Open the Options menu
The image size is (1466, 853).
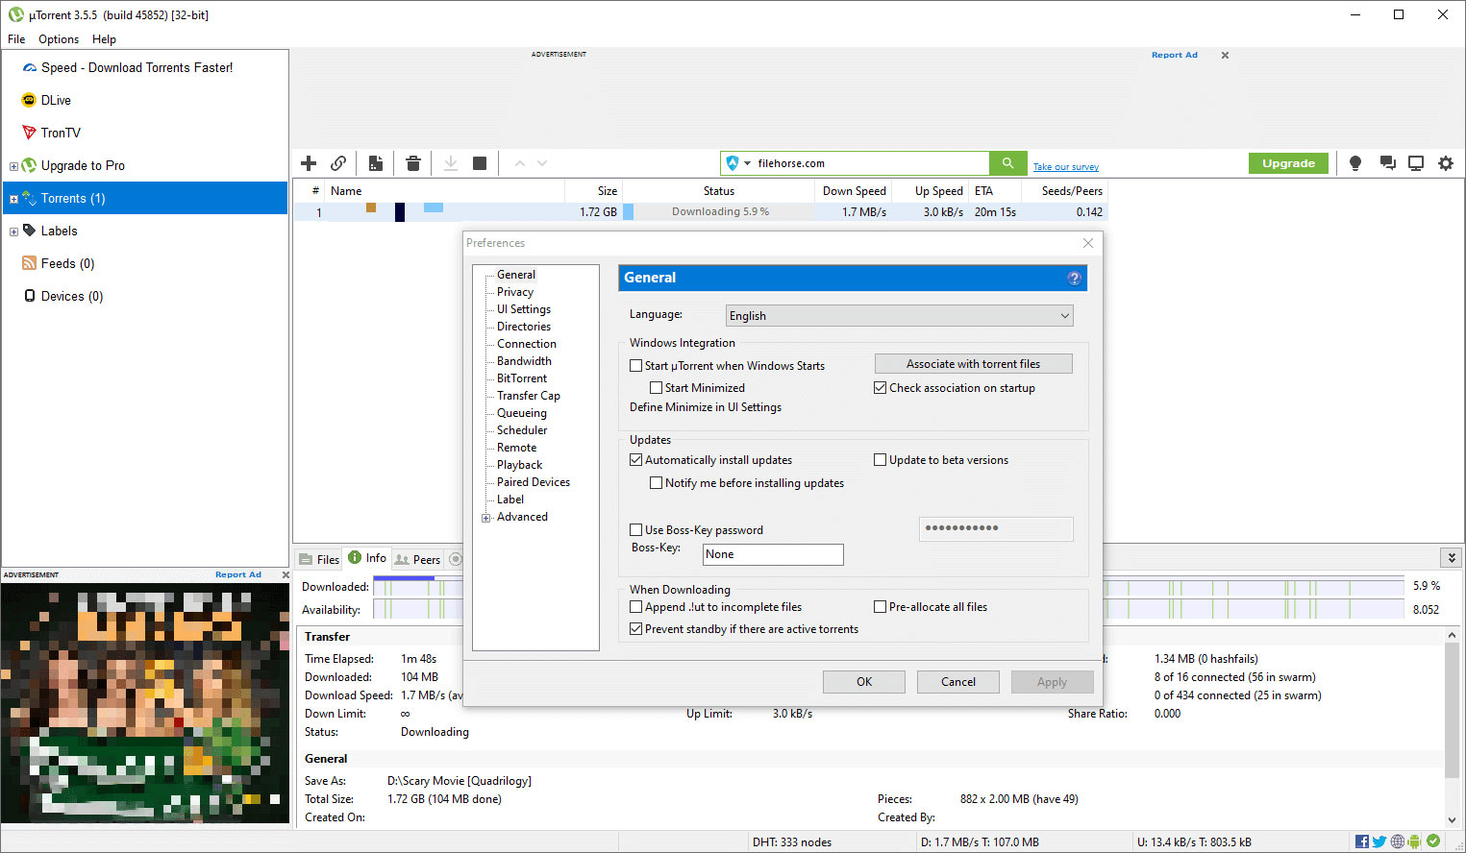pos(59,39)
